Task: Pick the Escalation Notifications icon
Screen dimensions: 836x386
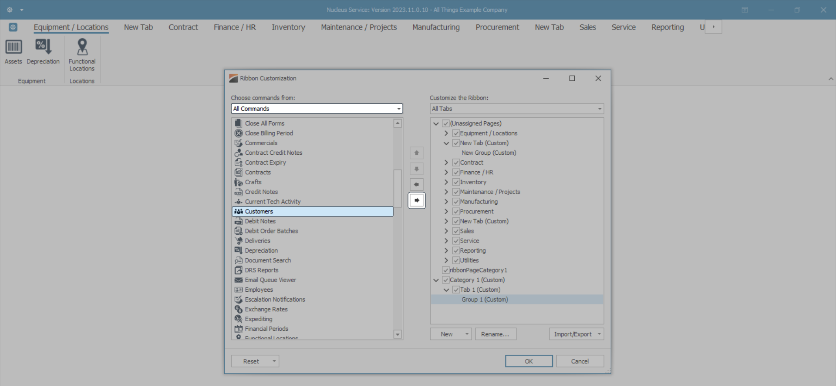Action: [x=239, y=299]
